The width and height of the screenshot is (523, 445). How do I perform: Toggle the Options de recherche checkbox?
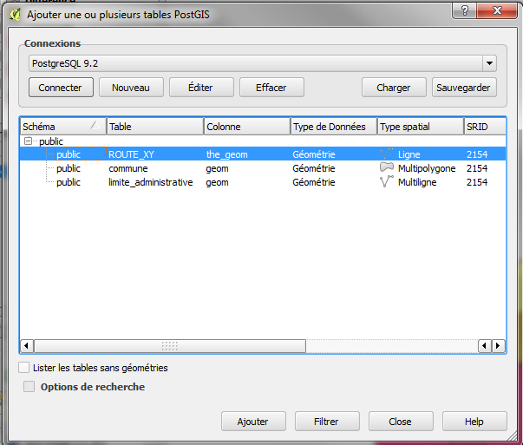click(x=29, y=387)
